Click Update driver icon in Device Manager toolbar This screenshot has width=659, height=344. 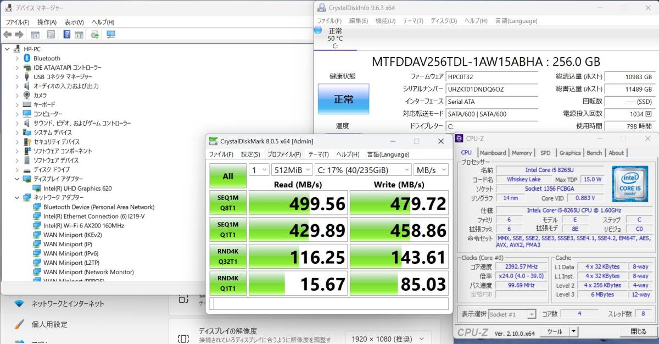tap(95, 35)
